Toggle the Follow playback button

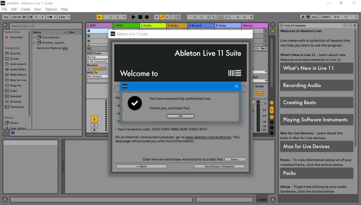(x=100, y=17)
